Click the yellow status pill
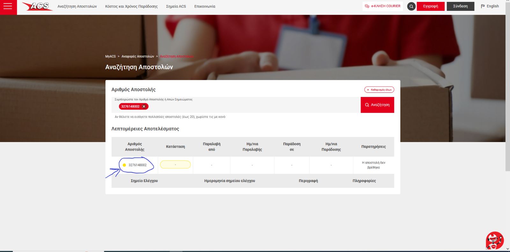 (175, 165)
